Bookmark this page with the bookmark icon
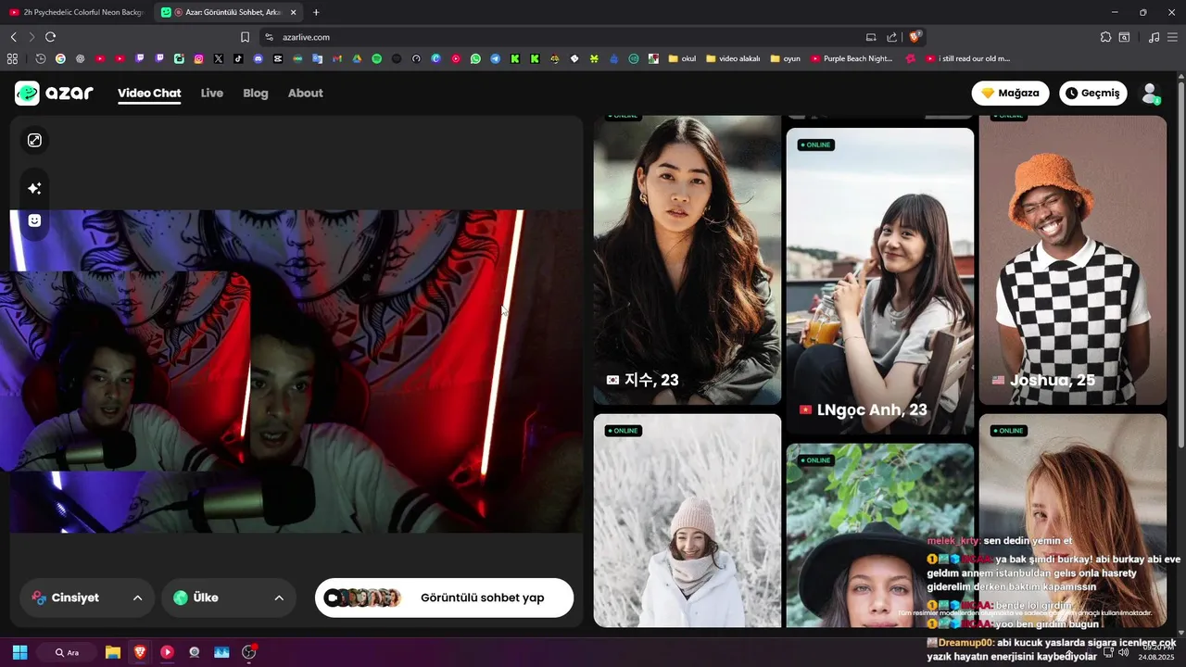This screenshot has height=667, width=1186. [x=245, y=37]
